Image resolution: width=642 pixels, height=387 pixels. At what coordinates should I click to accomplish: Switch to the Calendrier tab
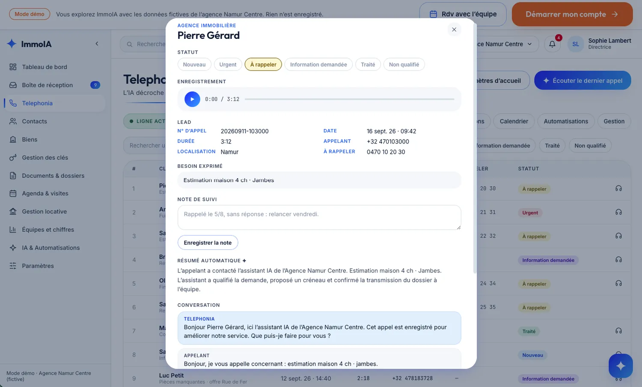514,121
